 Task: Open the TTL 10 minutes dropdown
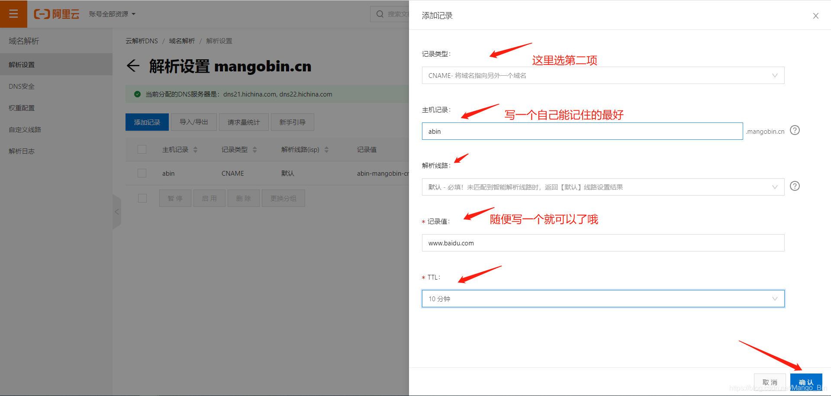(603, 299)
